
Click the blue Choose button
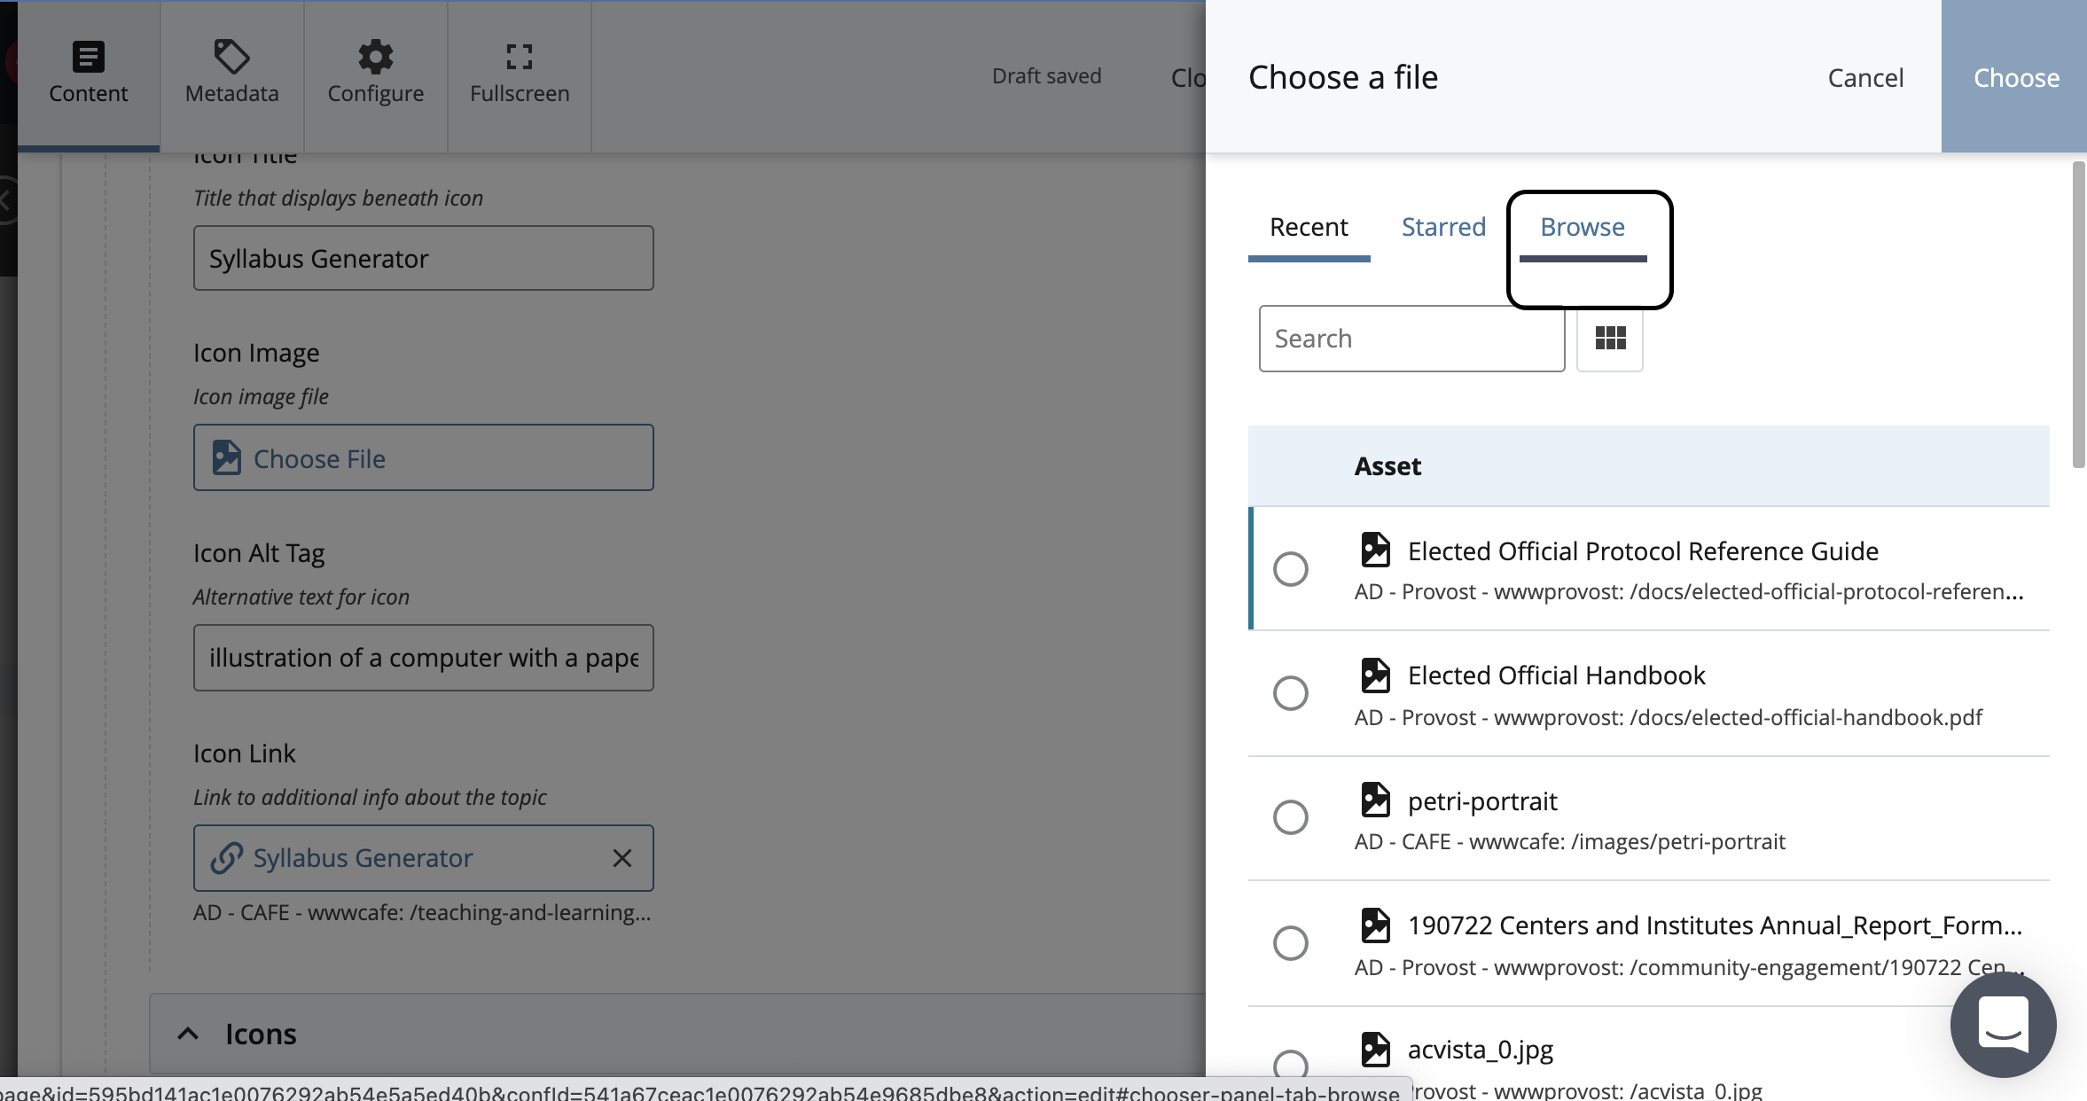click(x=2015, y=78)
